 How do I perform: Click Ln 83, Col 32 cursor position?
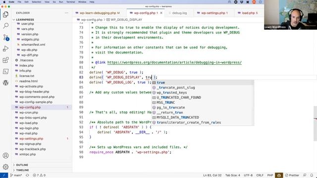pos(212,175)
